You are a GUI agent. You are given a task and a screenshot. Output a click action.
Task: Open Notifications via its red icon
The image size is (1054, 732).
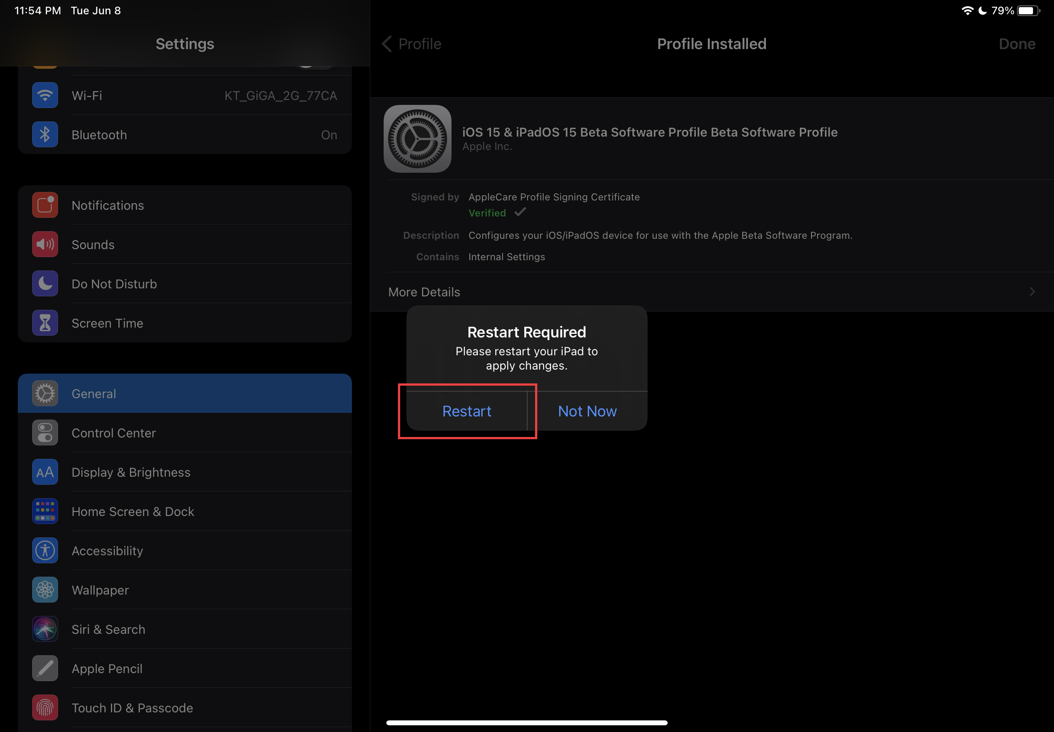[45, 205]
